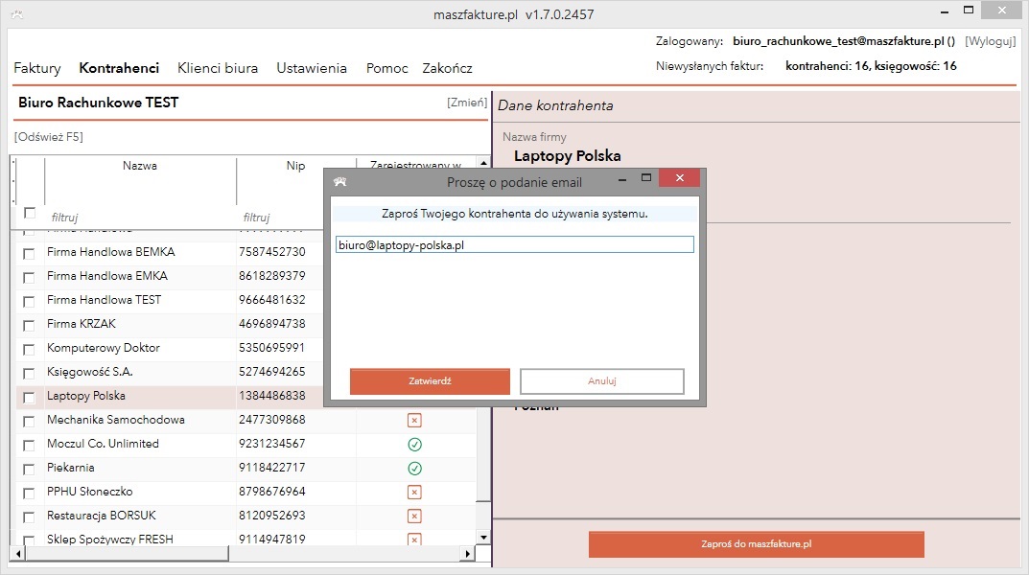The image size is (1029, 575).
Task: Click the not-registered icon for PPHU Słoneczko
Action: pos(414,493)
